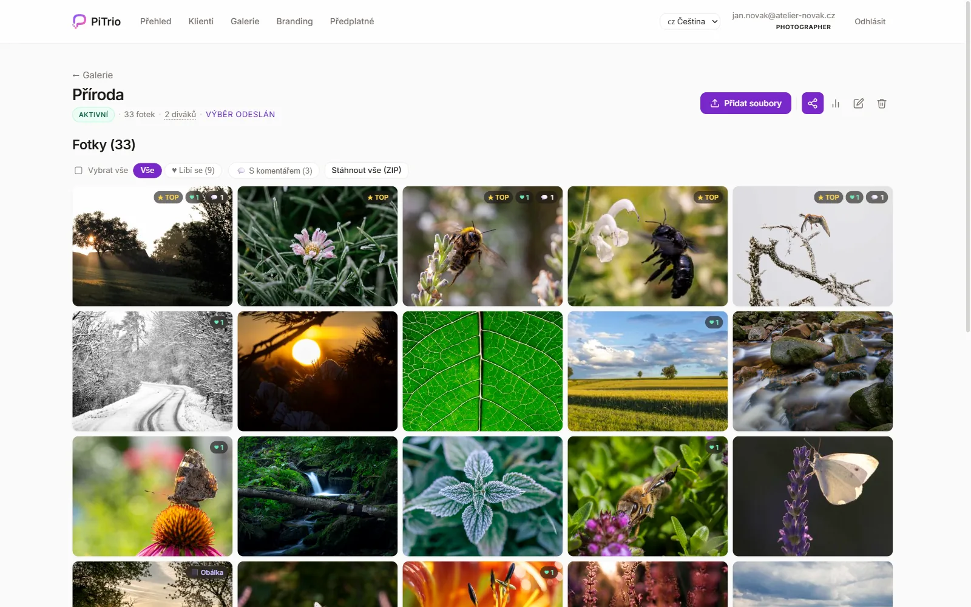This screenshot has height=607, width=971.
Task: Click comment badge on lichen branch photo
Action: coord(878,197)
